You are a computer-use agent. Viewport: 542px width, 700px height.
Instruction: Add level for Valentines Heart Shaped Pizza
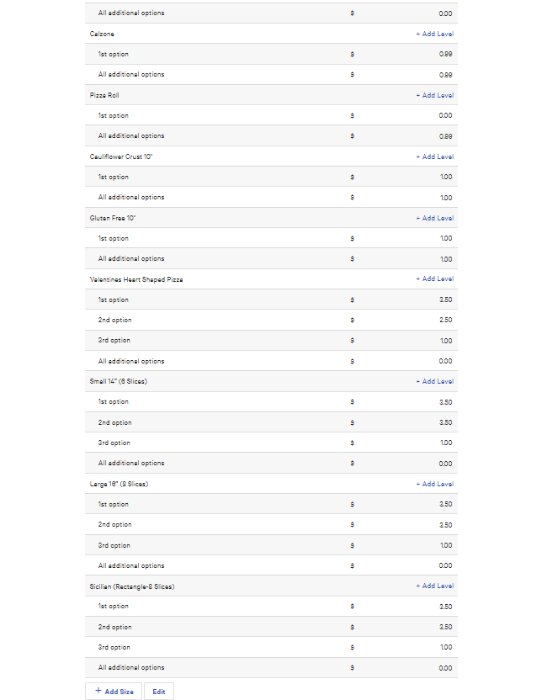(x=434, y=279)
